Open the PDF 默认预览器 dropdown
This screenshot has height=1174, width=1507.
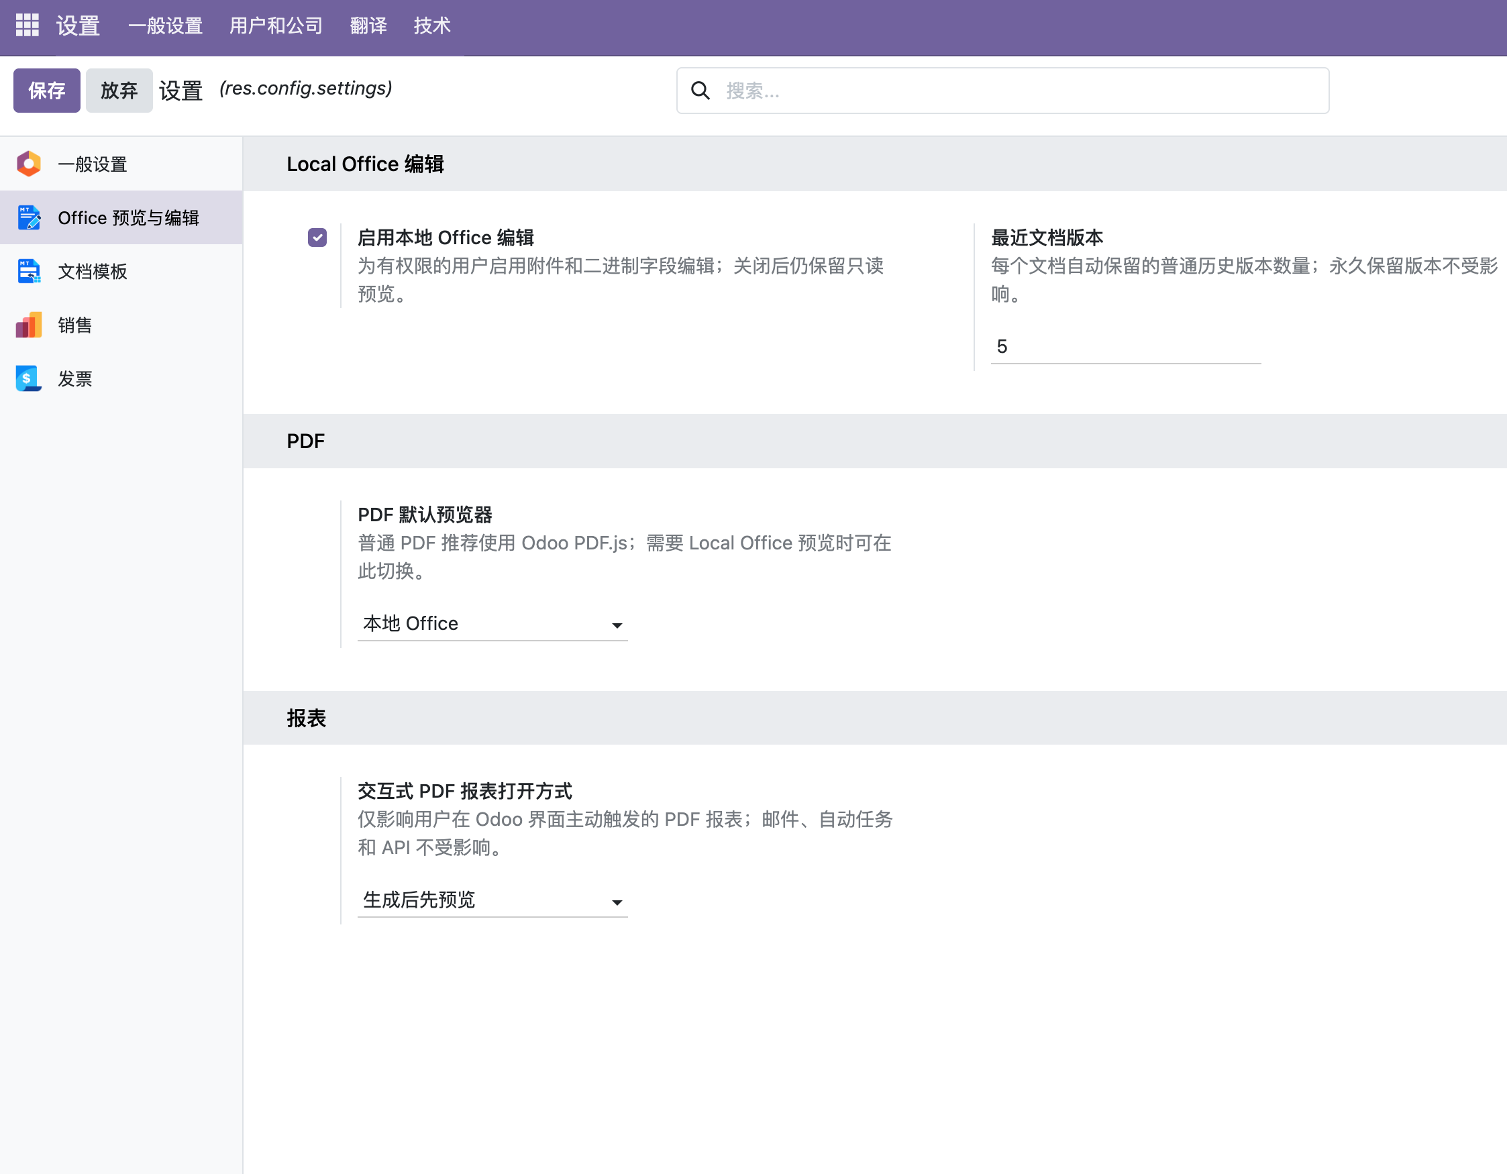492,623
